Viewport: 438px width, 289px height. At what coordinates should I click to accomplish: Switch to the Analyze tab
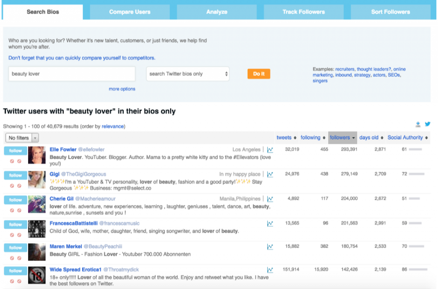(217, 12)
